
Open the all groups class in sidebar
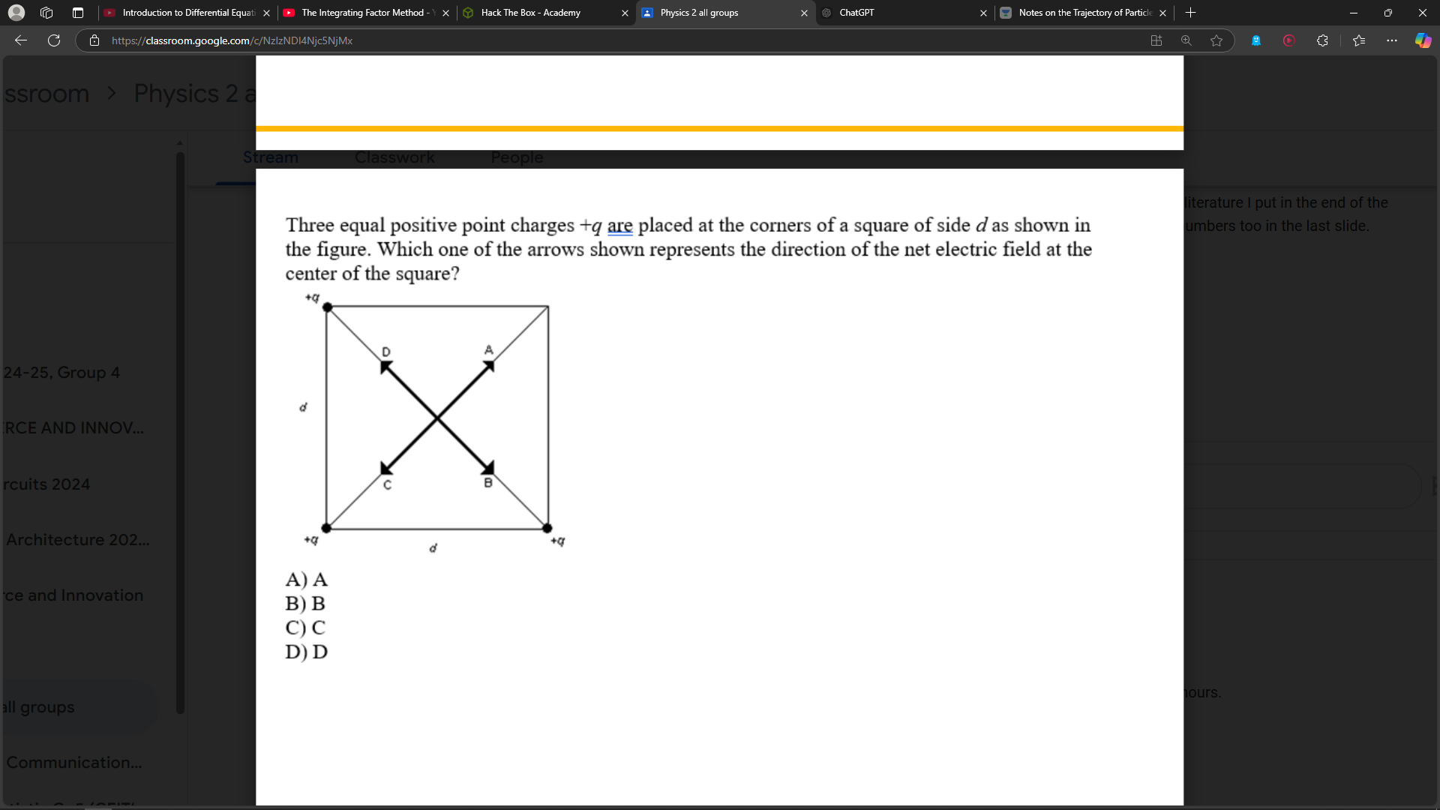(38, 707)
